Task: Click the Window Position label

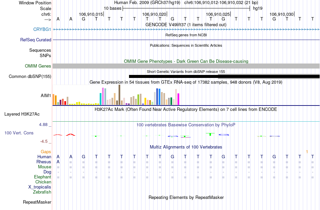Action: [35, 3]
